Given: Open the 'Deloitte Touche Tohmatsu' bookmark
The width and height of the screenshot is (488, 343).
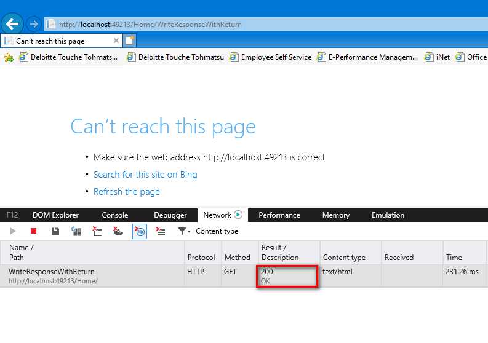Looking at the screenshot, I should pyautogui.click(x=175, y=57).
